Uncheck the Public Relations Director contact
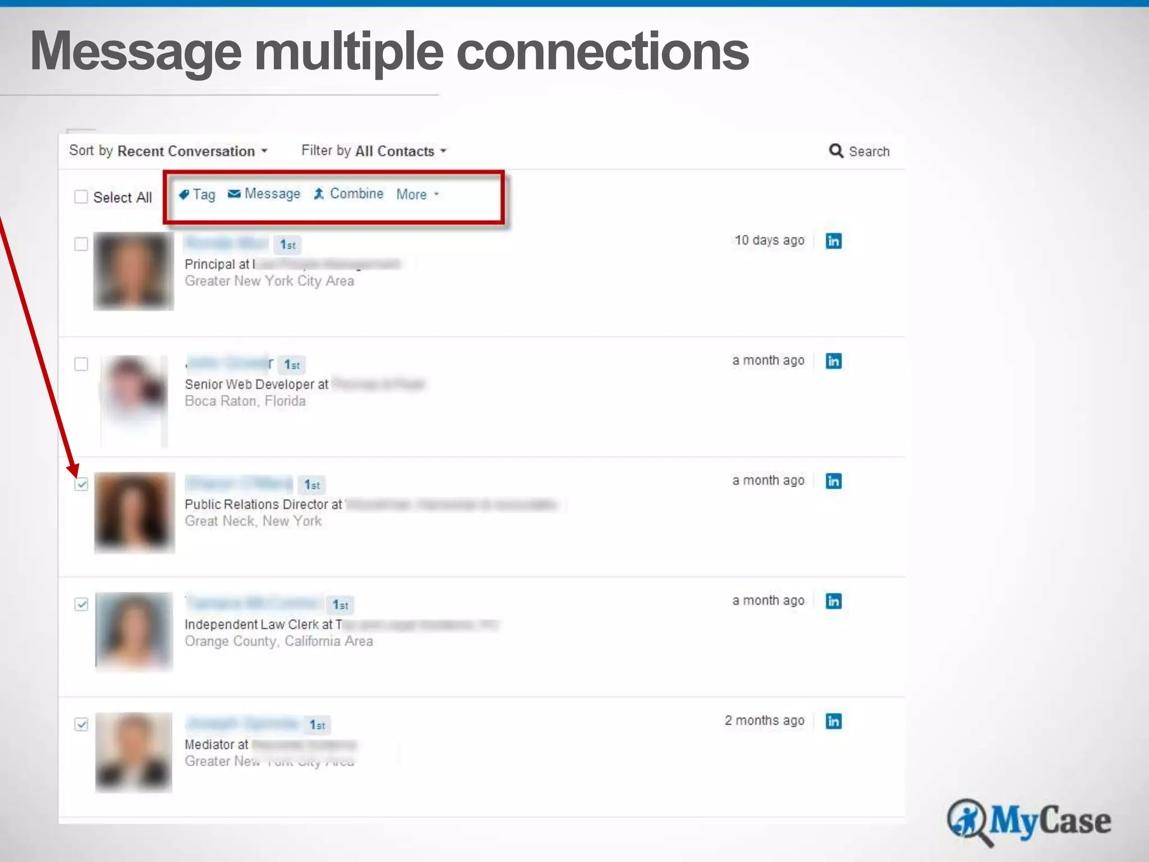 pos(81,484)
